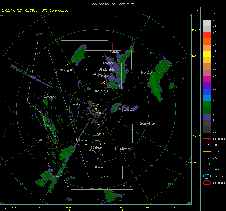Click the green echo cell north of RockyMH
Viewport: 226px width, 211px height.
click(x=79, y=55)
